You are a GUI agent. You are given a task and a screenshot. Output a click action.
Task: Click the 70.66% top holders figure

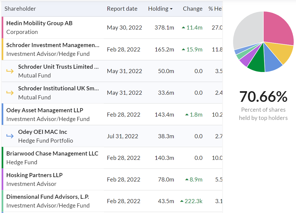pos(263,97)
